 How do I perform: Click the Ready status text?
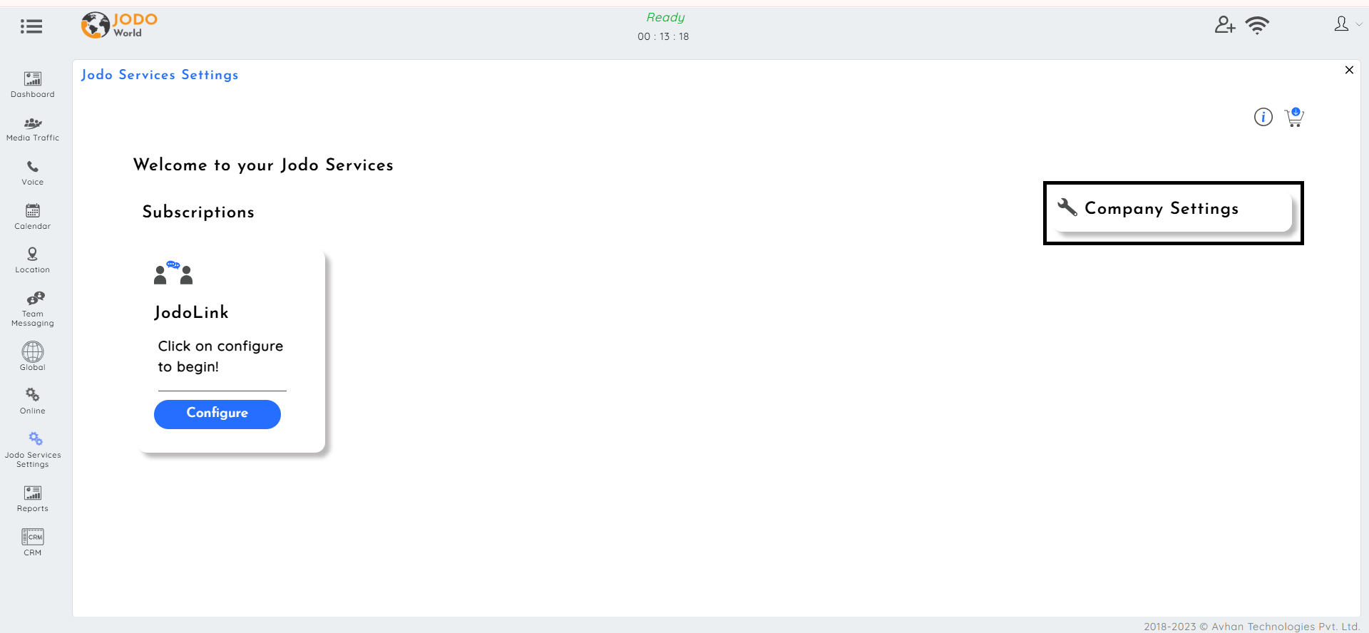point(665,18)
